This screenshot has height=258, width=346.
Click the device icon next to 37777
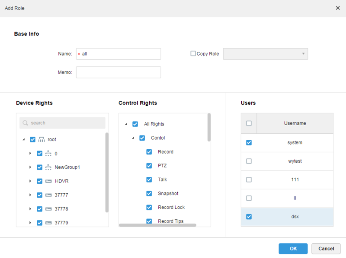click(48, 195)
